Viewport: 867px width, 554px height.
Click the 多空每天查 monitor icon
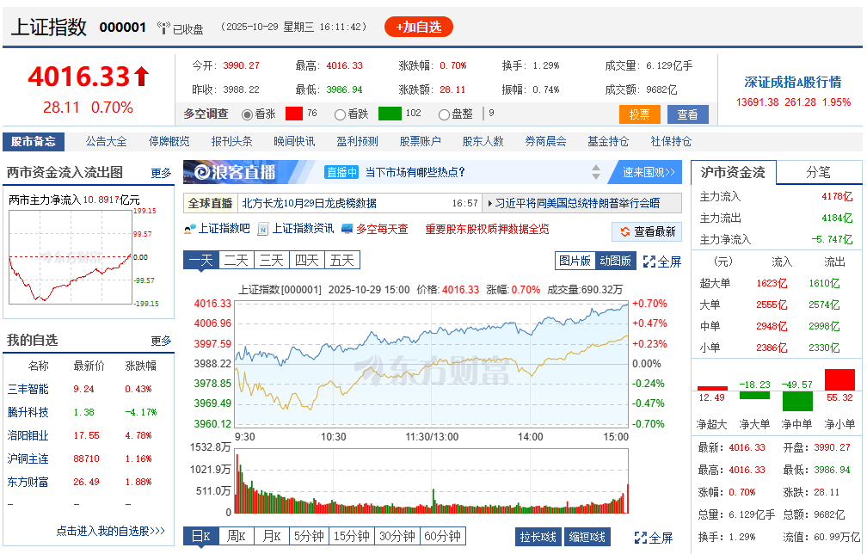pos(347,229)
